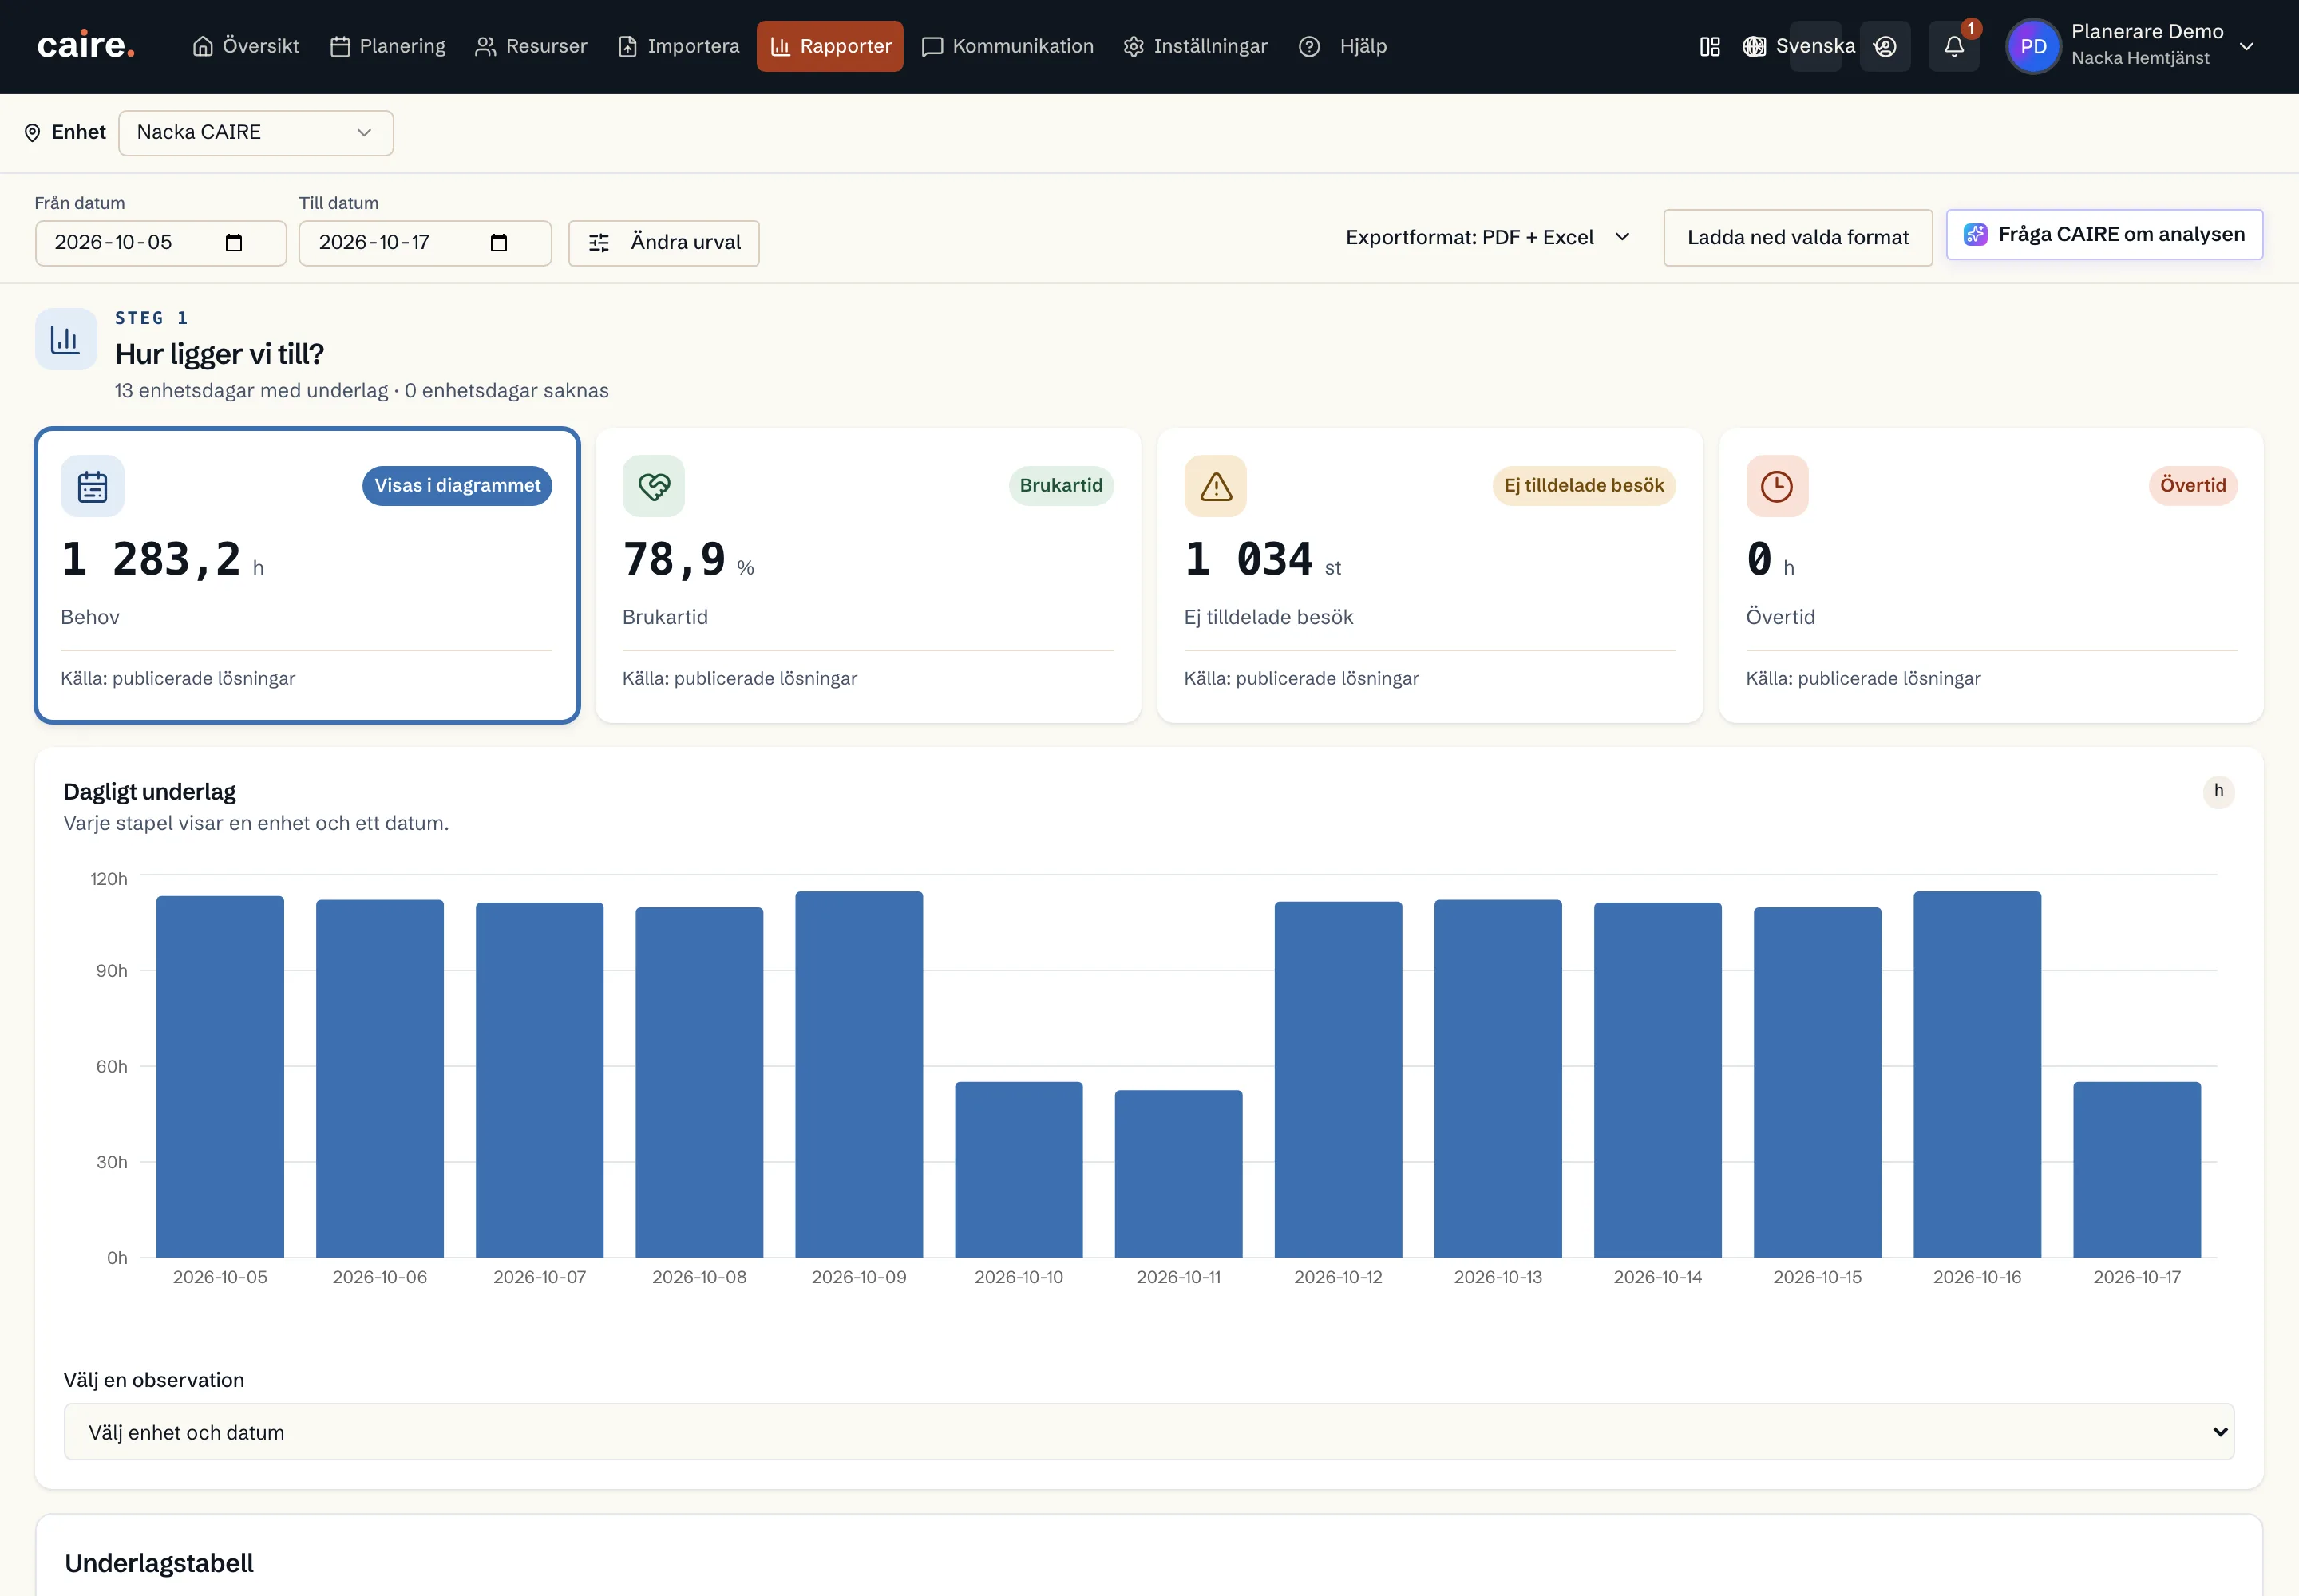The image size is (2299, 1596).
Task: Open the notifications bell icon
Action: (x=1953, y=46)
